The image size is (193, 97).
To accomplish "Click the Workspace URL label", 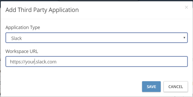I will tap(22, 51).
